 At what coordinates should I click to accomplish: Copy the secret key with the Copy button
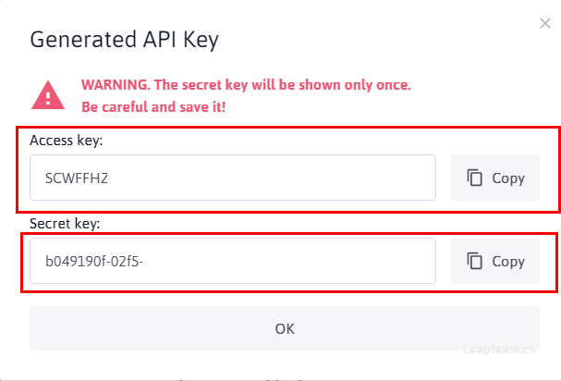(495, 261)
